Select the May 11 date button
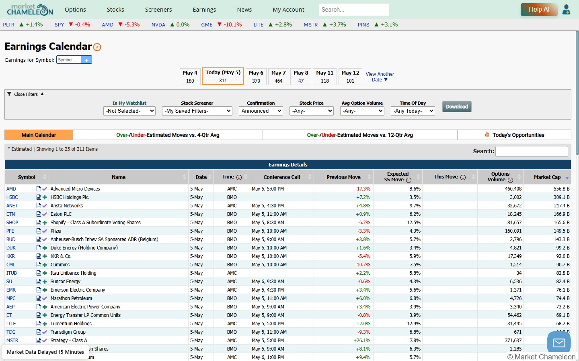 tap(325, 77)
